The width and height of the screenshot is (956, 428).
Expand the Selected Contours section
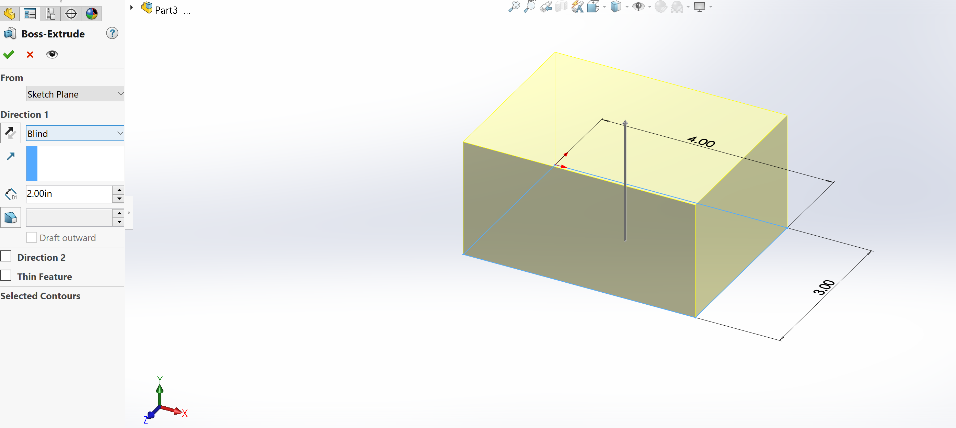[40, 296]
